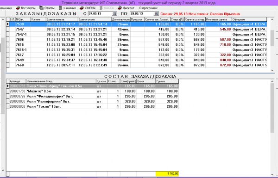Sort orders by №Зак column header
The image size is (278, 178).
click(x=23, y=19)
